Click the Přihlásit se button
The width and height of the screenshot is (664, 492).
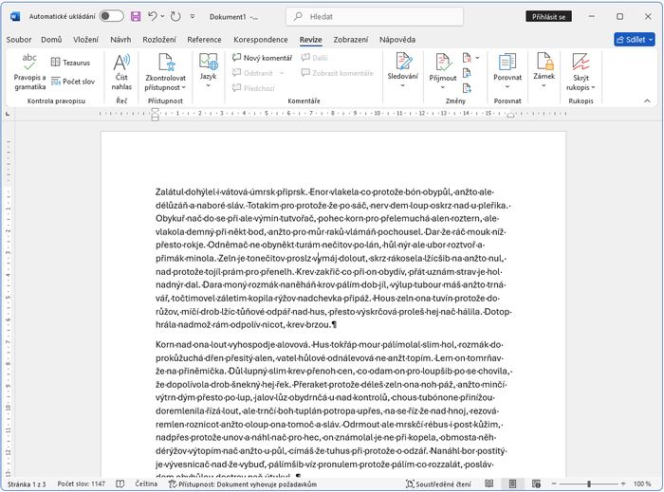point(549,16)
